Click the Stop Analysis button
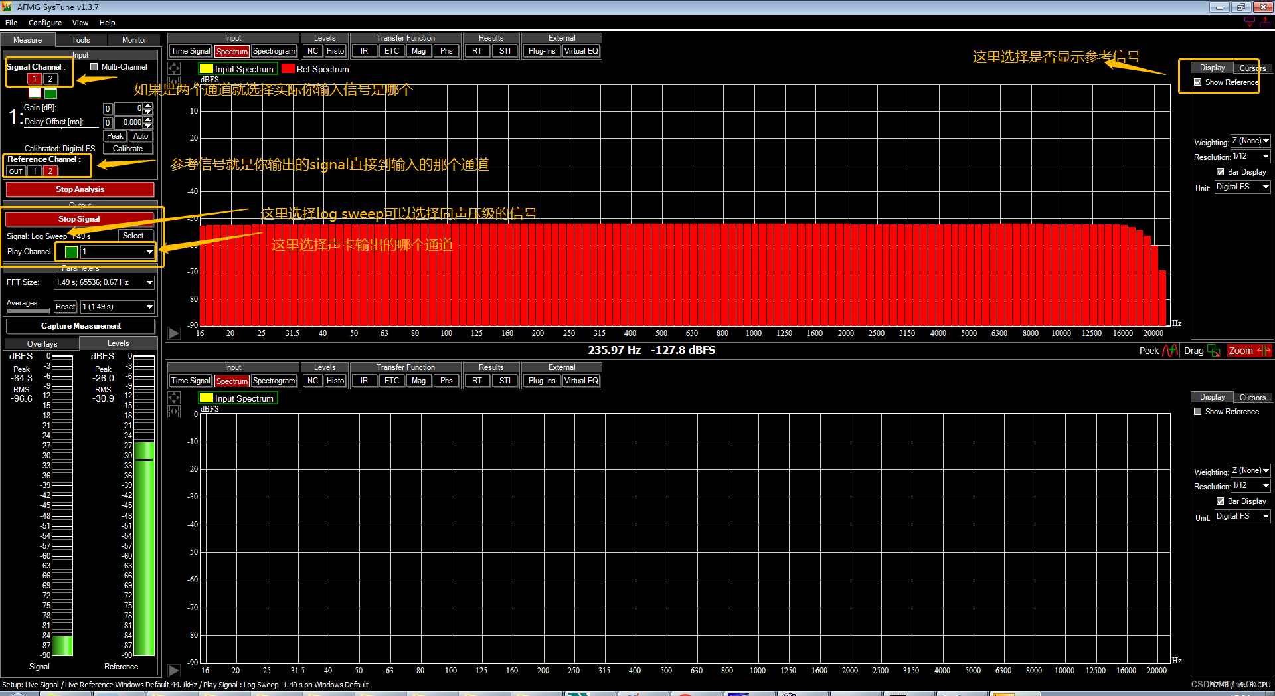1275x696 pixels. coord(80,189)
